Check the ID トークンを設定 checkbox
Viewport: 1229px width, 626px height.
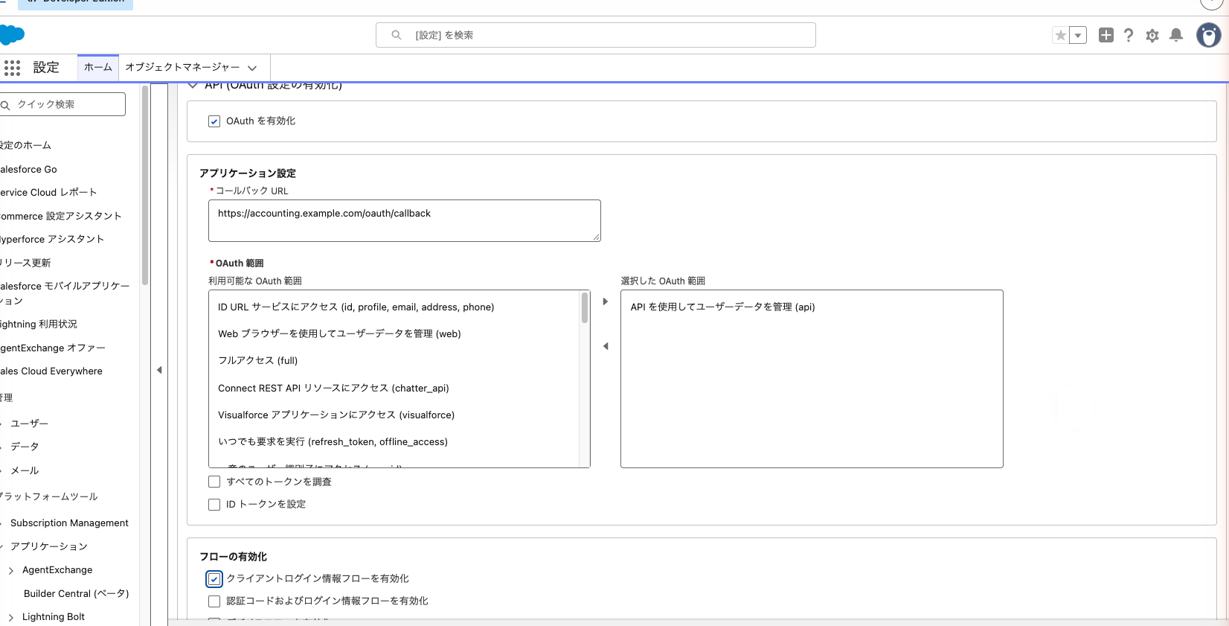(214, 504)
